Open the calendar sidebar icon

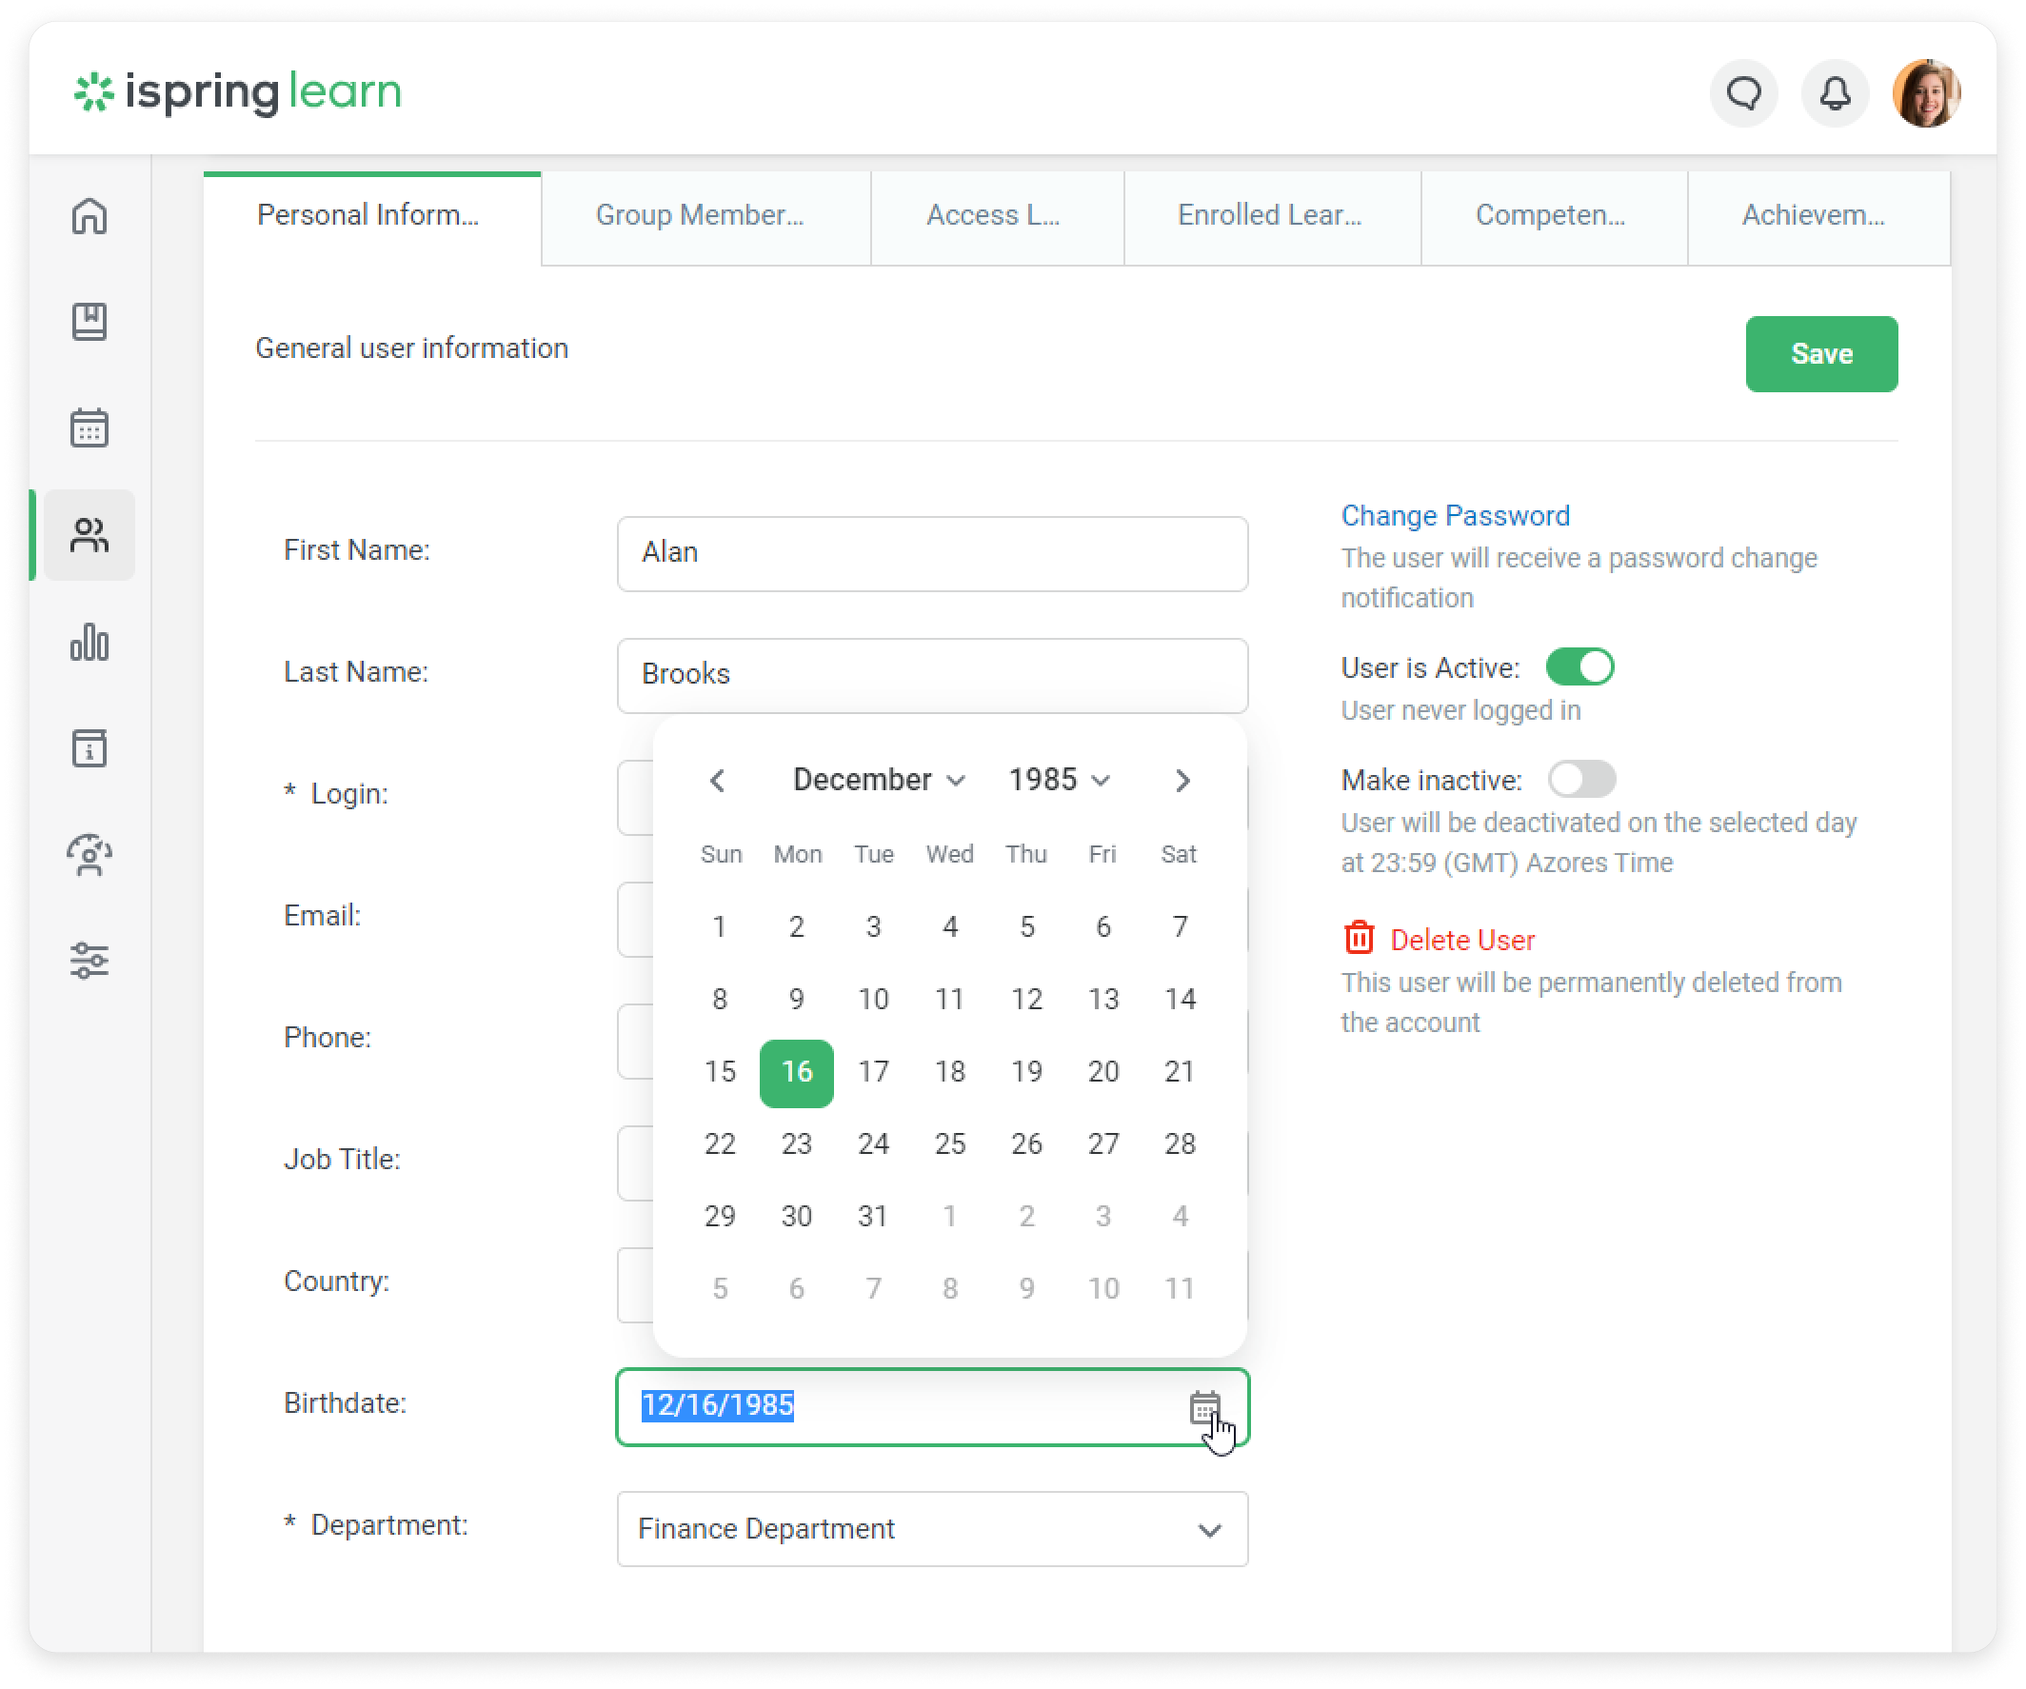pyautogui.click(x=89, y=427)
